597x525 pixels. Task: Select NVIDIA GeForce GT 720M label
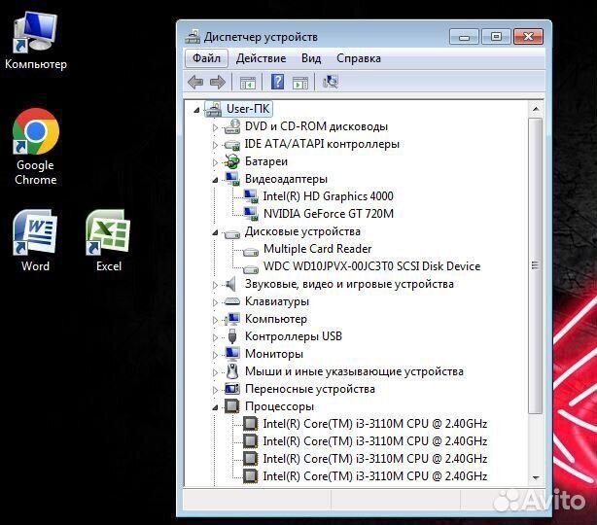pos(329,214)
